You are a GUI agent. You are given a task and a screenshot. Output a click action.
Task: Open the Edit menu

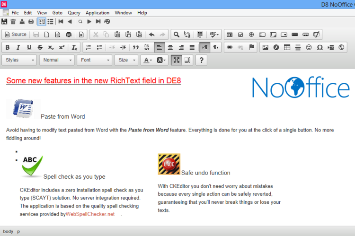tap(28, 13)
